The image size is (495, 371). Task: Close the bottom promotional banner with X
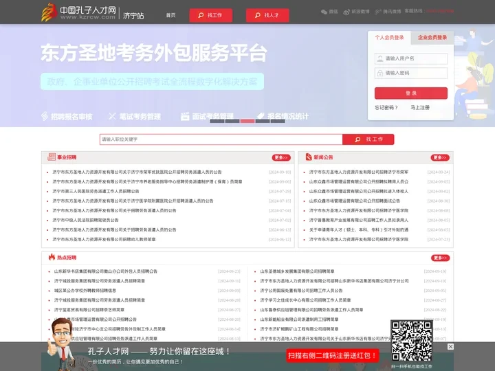pyautogui.click(x=450, y=347)
